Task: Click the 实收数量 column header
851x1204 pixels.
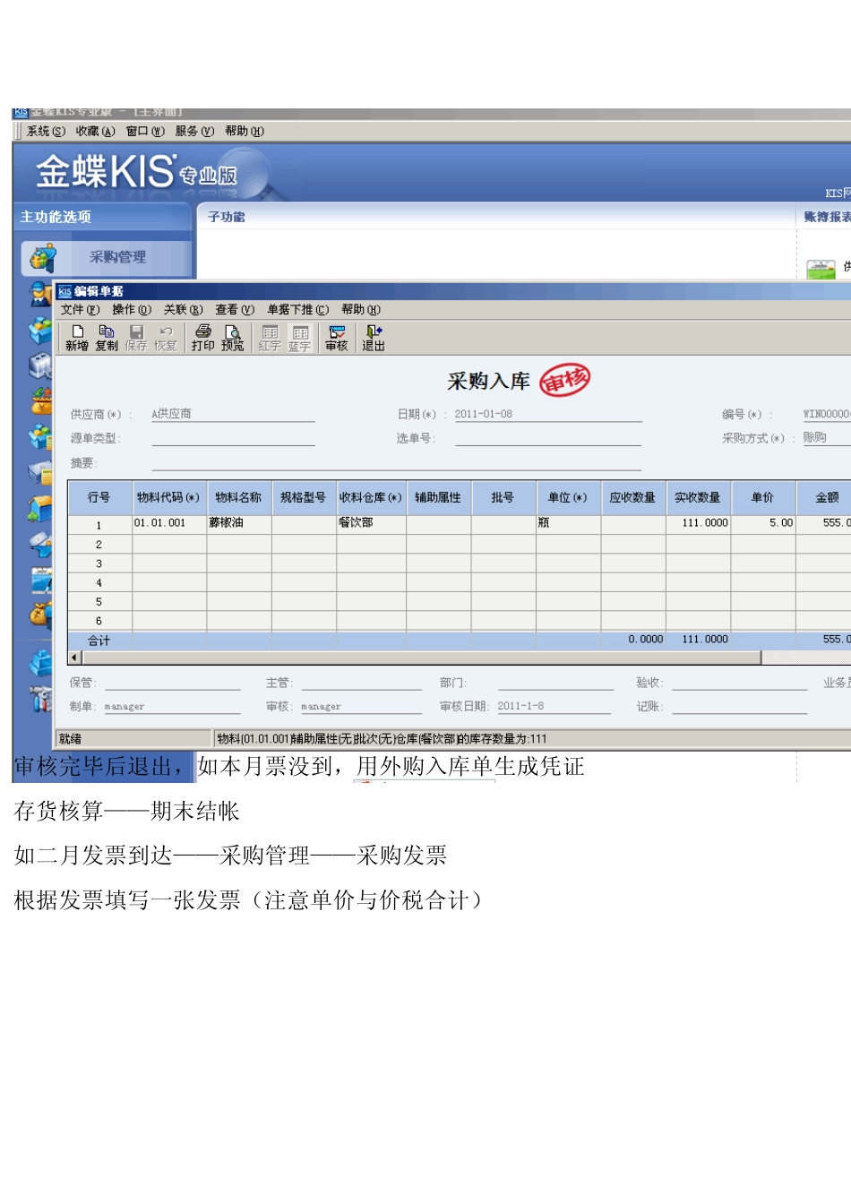Action: [698, 497]
